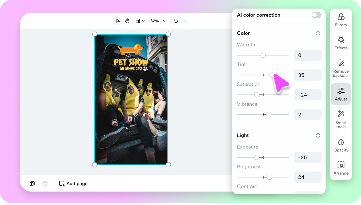Screen dimensions: 361x205
Task: Reset the Light section adjustments
Action: click(318, 136)
